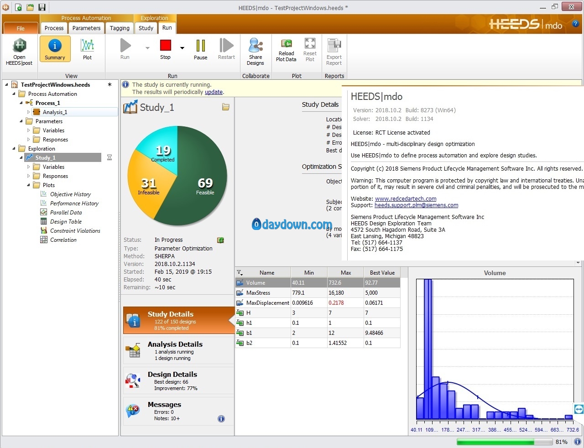Pause the running study
The image size is (584, 448).
(x=200, y=49)
